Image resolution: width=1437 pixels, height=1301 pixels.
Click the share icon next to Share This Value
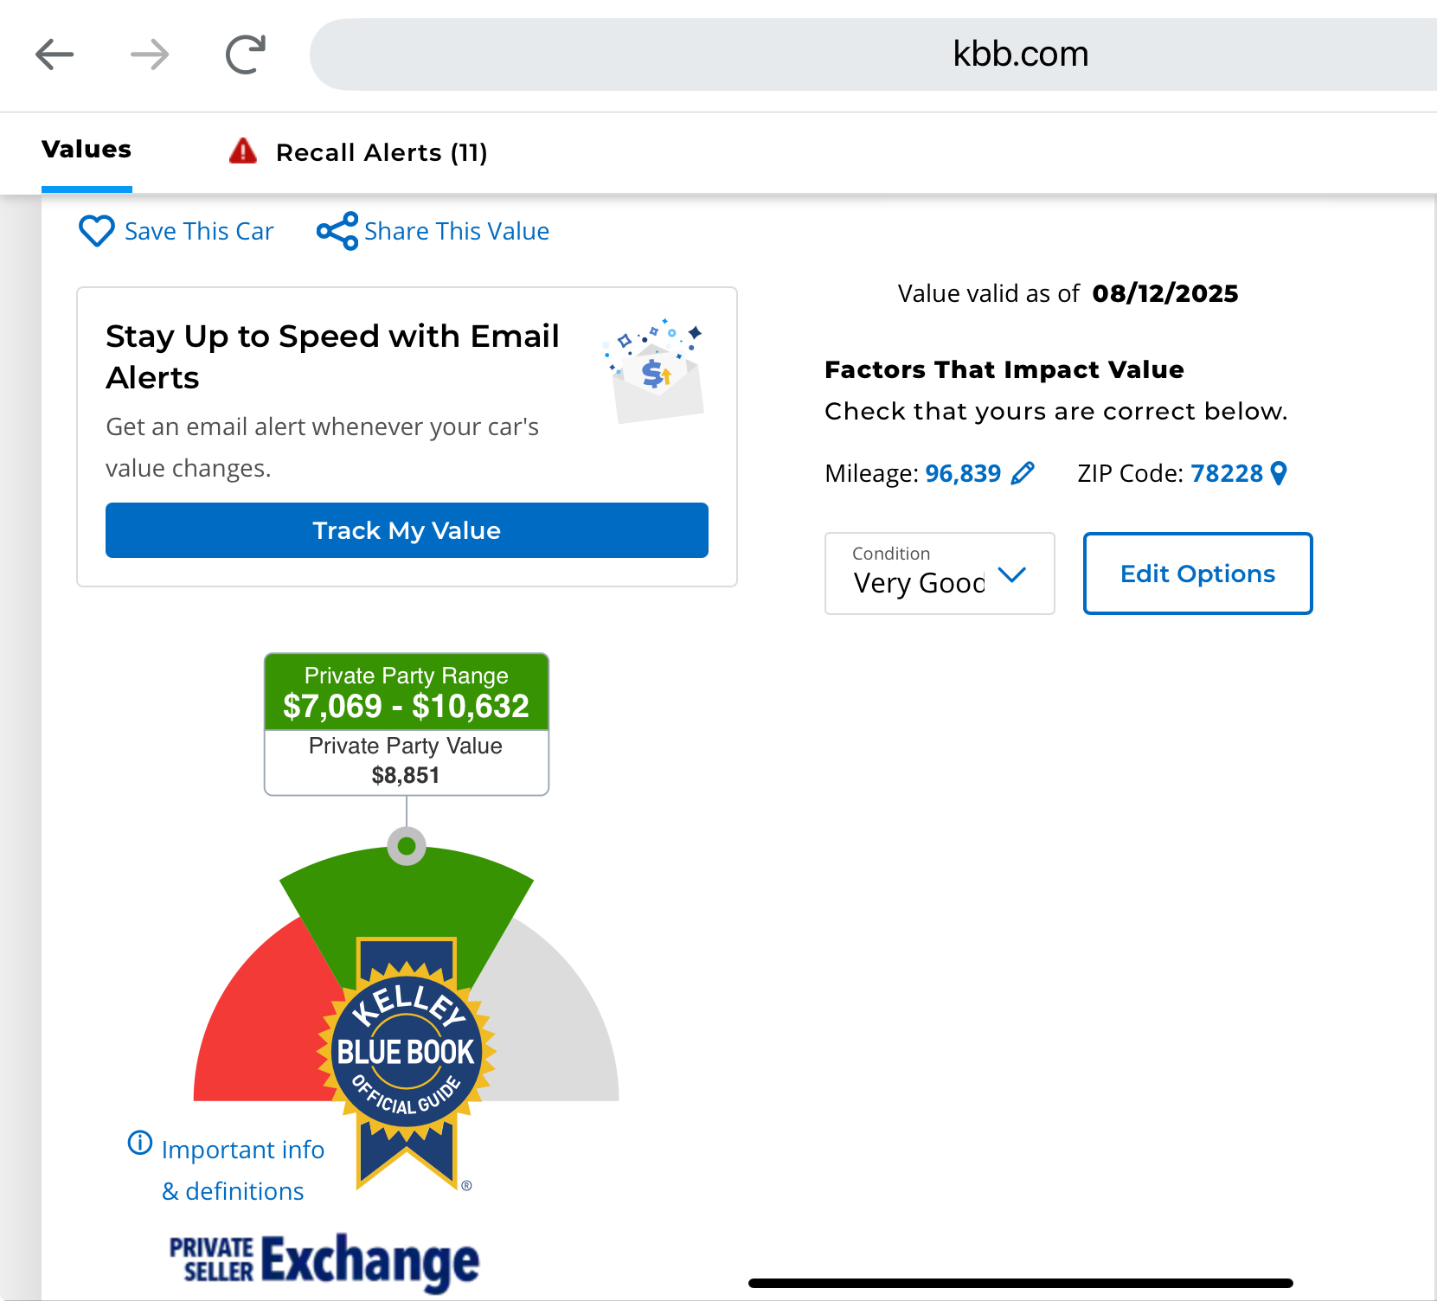point(337,231)
